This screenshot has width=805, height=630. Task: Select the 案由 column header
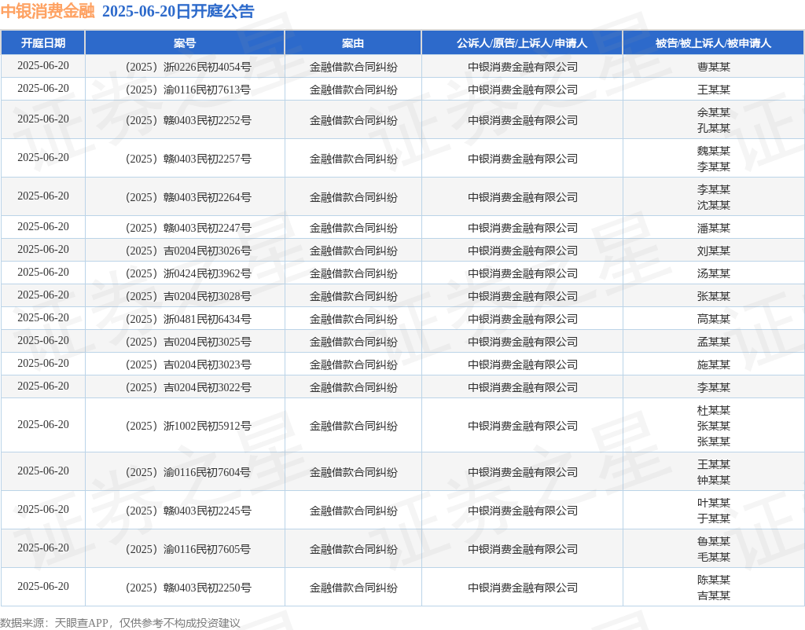point(353,43)
